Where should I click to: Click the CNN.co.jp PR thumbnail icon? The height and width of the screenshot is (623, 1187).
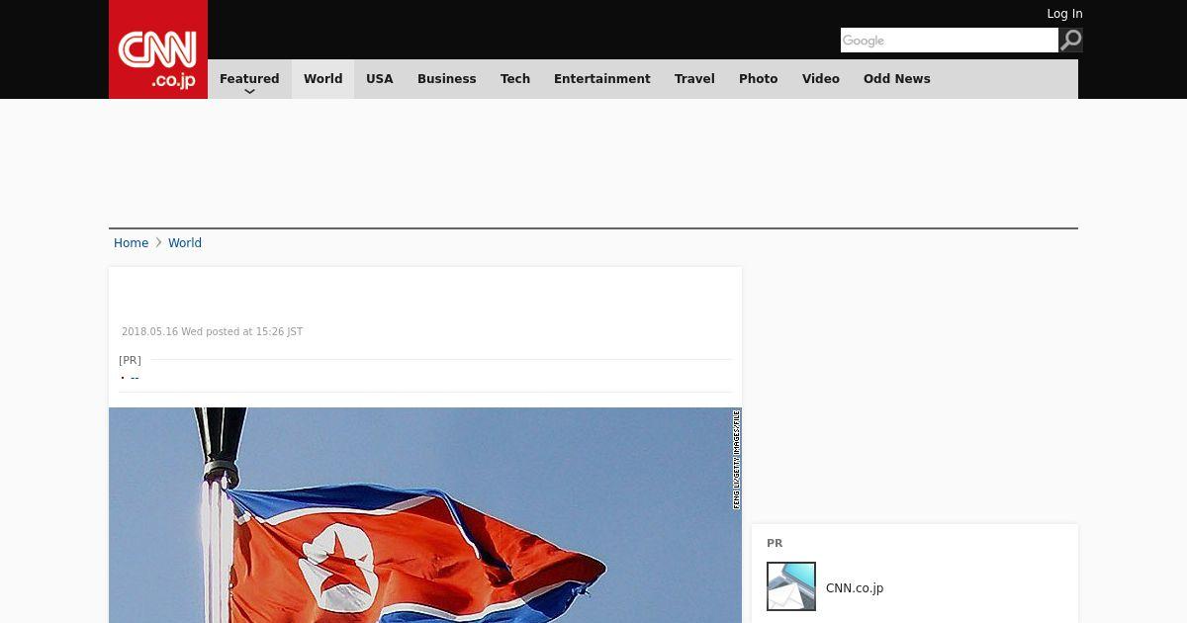click(x=791, y=586)
